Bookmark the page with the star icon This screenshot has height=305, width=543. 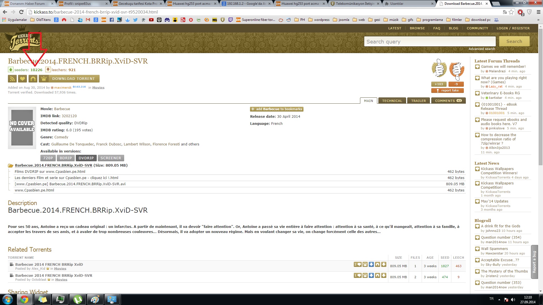511,12
